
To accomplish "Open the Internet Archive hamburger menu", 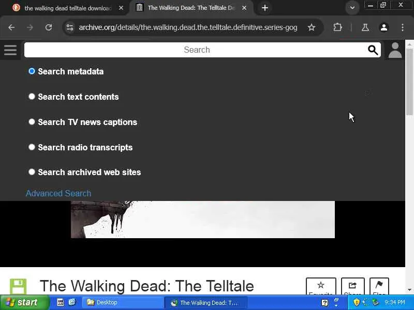I will (10, 50).
